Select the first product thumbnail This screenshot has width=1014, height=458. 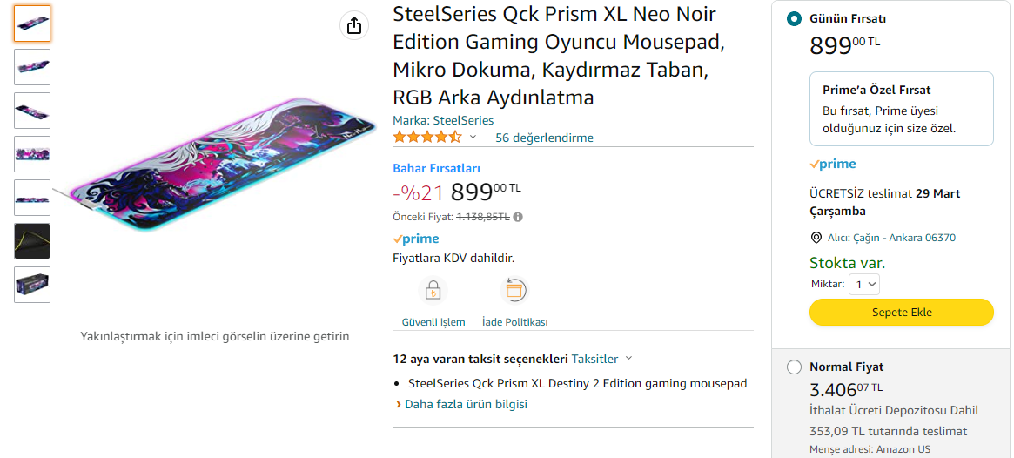pos(32,24)
